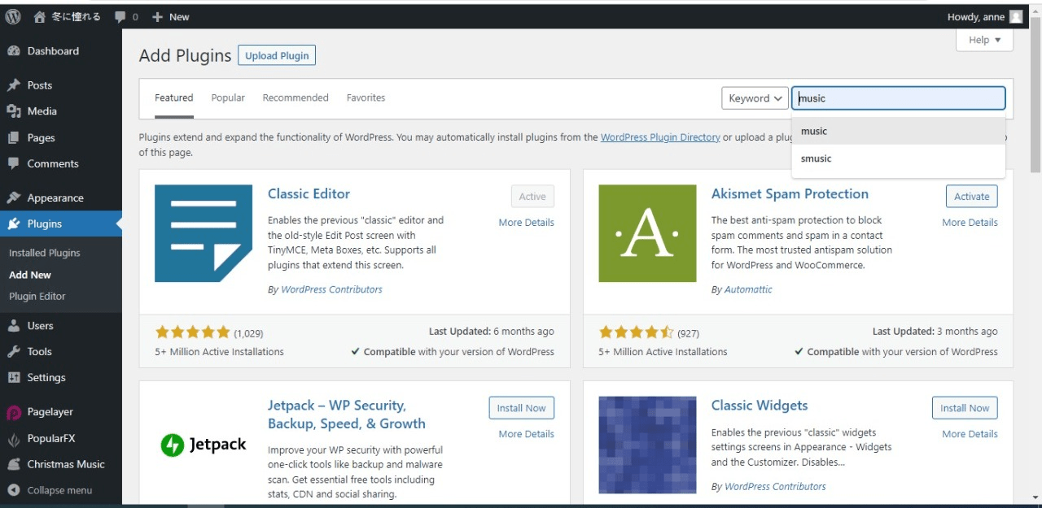Open Dashboard from the sidebar icon
1042x508 pixels.
[x=15, y=50]
